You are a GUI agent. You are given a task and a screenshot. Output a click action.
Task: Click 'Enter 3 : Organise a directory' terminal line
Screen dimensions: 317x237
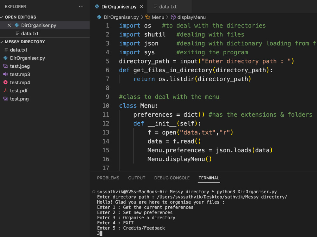(x=136, y=218)
